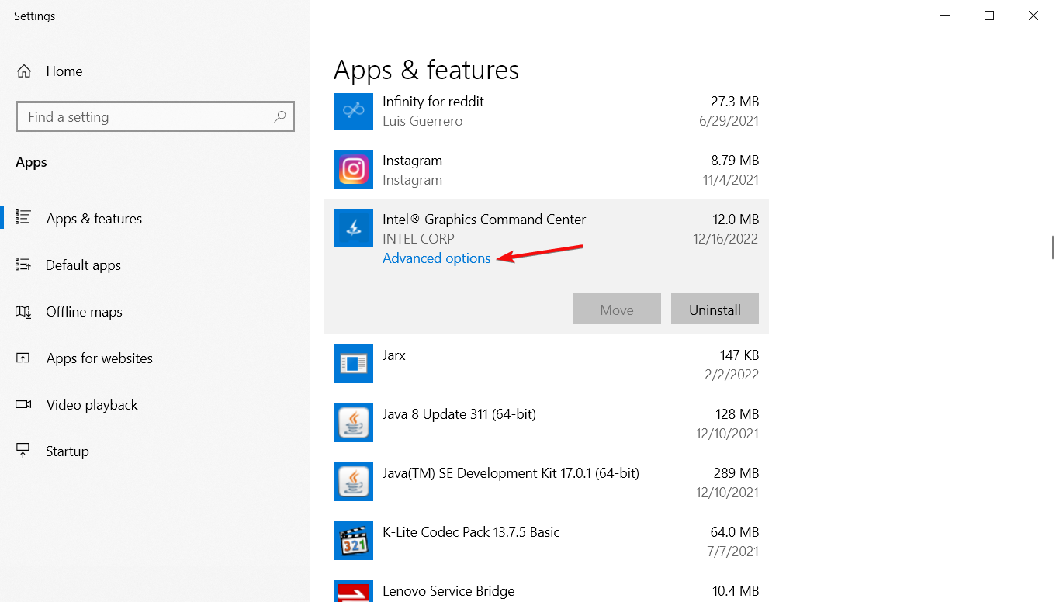Click the 8.79 MB size value

click(735, 161)
